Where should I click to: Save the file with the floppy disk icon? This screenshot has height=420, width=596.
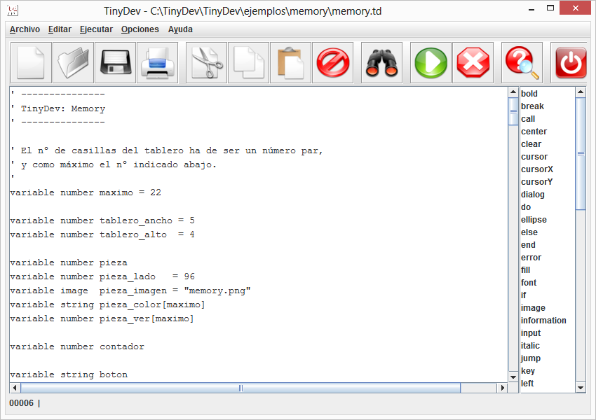click(x=115, y=62)
